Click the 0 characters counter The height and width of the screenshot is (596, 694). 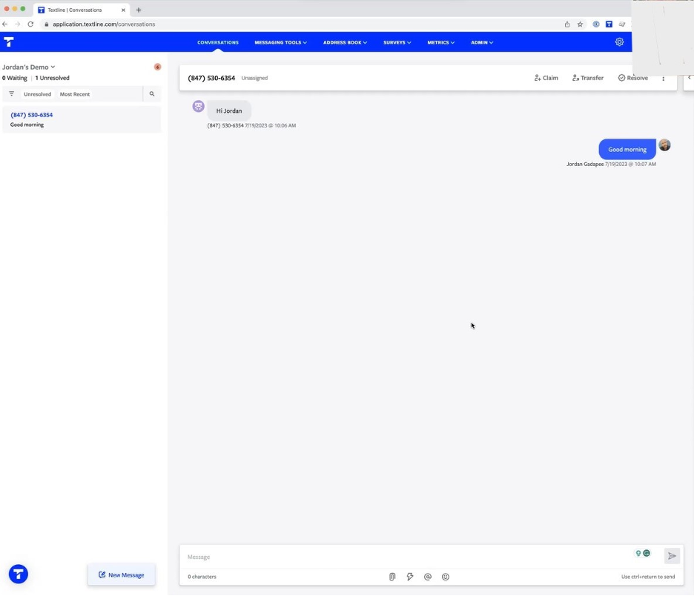(202, 577)
